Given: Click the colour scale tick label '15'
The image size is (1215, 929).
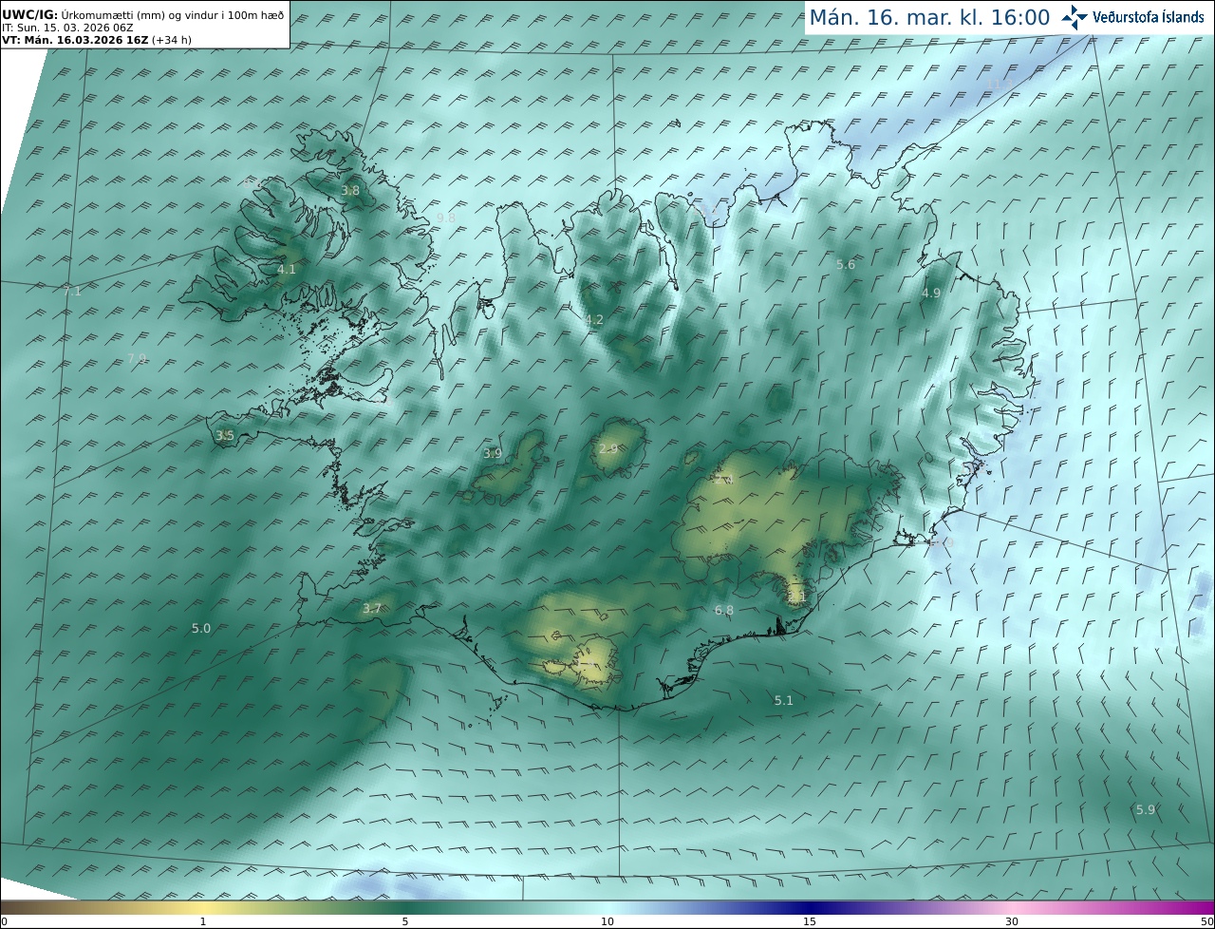Looking at the screenshot, I should 810,921.
